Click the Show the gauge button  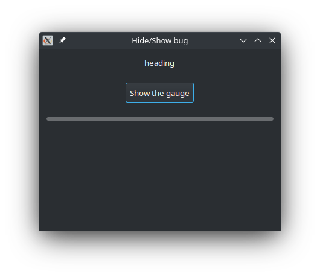pyautogui.click(x=159, y=93)
